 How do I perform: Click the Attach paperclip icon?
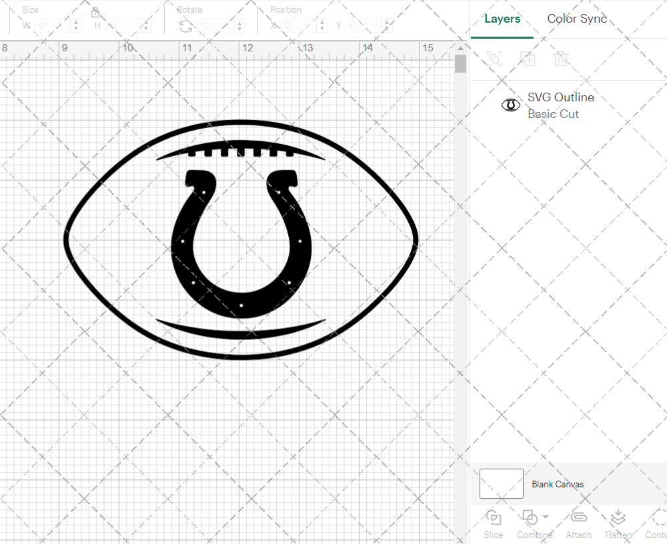click(x=578, y=519)
